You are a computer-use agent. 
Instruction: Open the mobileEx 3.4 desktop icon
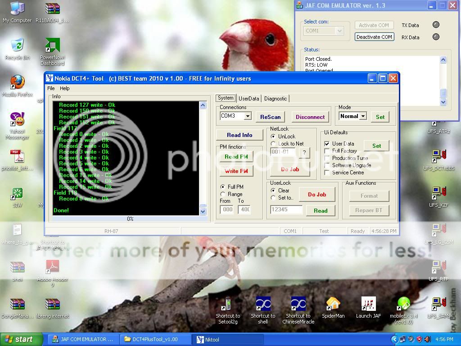403,305
